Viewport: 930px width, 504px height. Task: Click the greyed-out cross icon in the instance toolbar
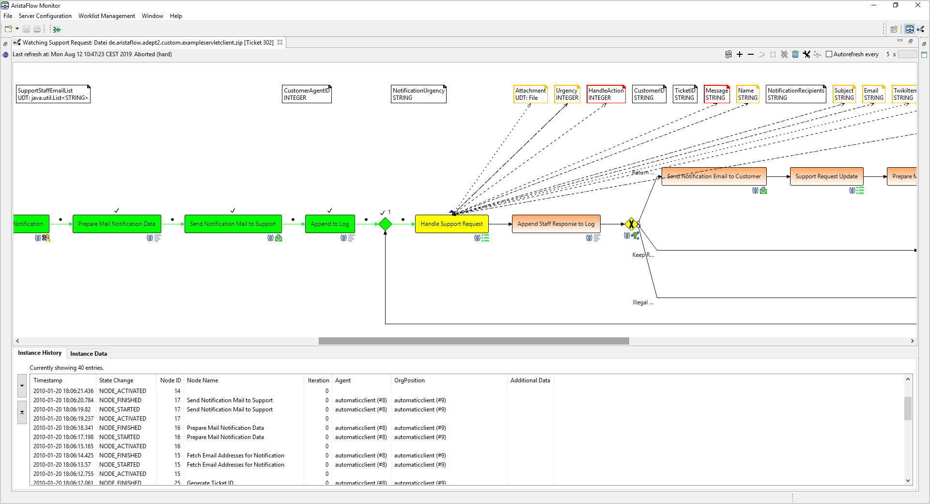click(784, 54)
